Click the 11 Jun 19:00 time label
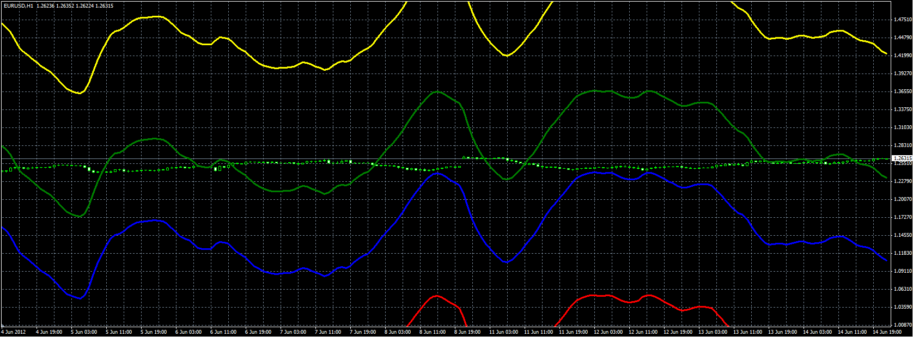The height and width of the screenshot is (337, 913). (x=573, y=332)
